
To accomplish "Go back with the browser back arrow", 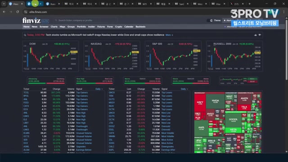I will pyautogui.click(x=4, y=12).
